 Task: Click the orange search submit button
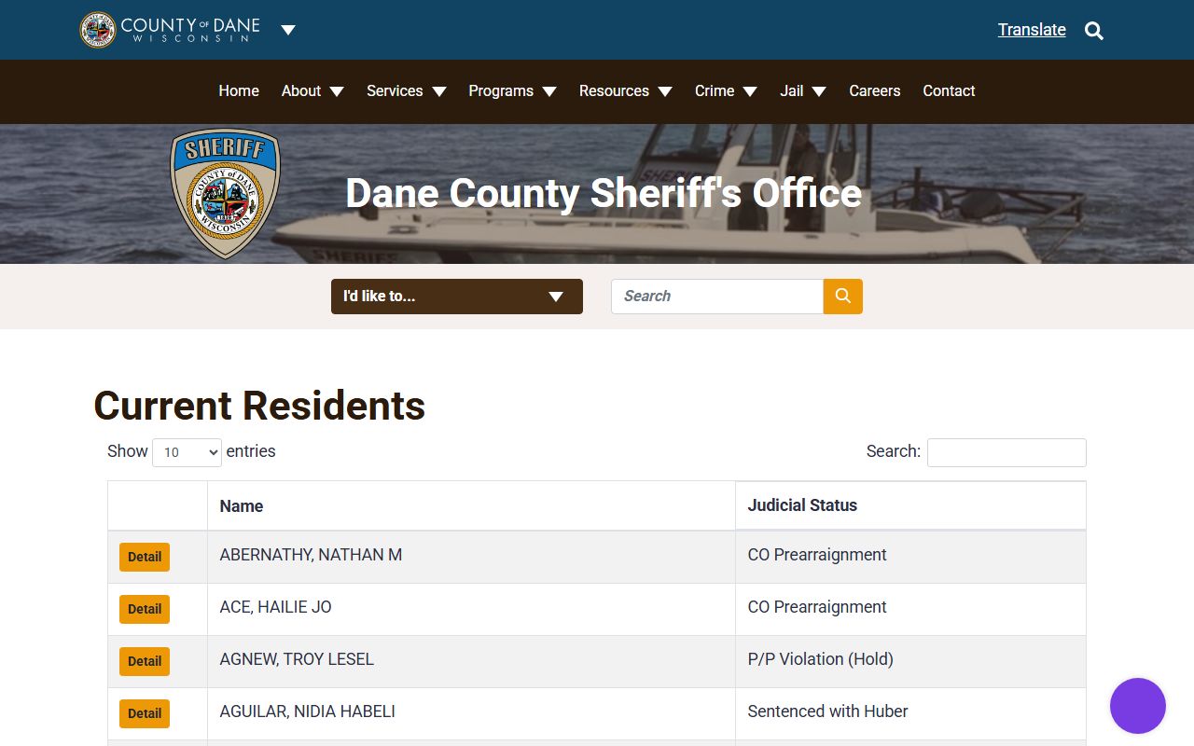click(x=843, y=297)
